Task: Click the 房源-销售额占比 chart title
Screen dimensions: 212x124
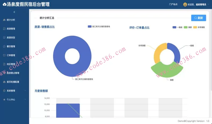Action: point(45,27)
